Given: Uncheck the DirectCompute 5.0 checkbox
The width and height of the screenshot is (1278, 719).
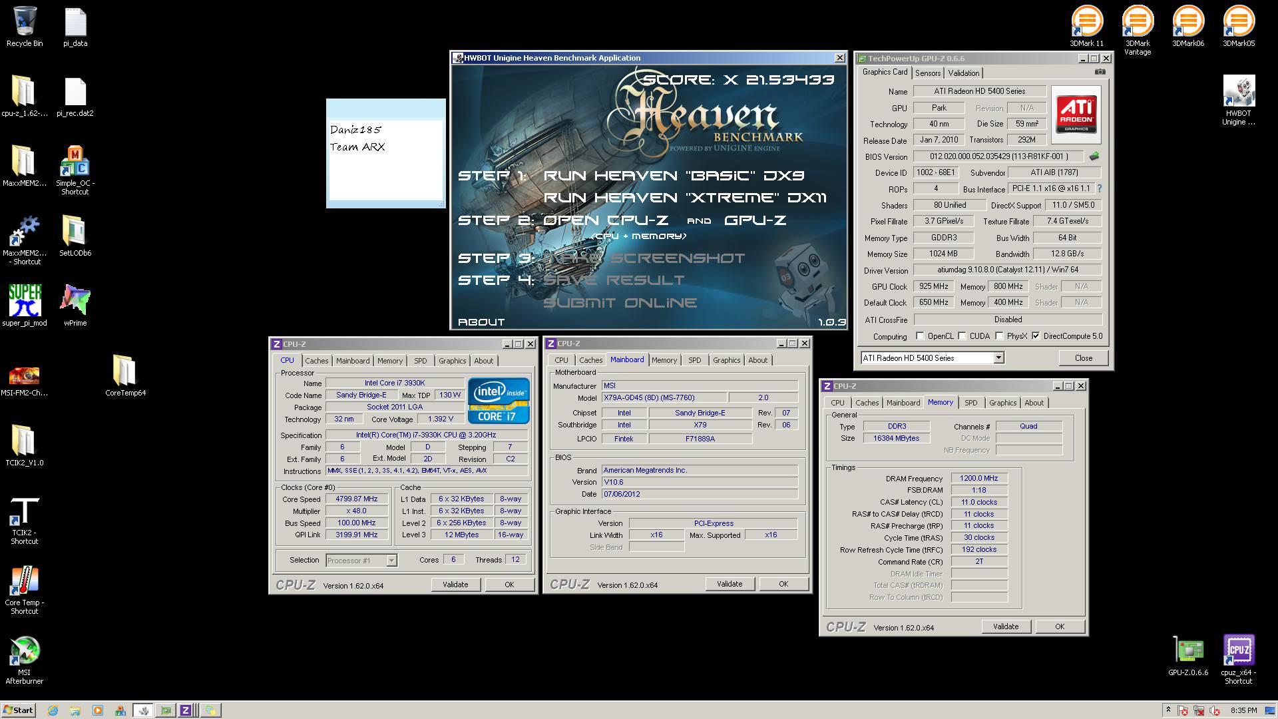Looking at the screenshot, I should [x=1036, y=336].
